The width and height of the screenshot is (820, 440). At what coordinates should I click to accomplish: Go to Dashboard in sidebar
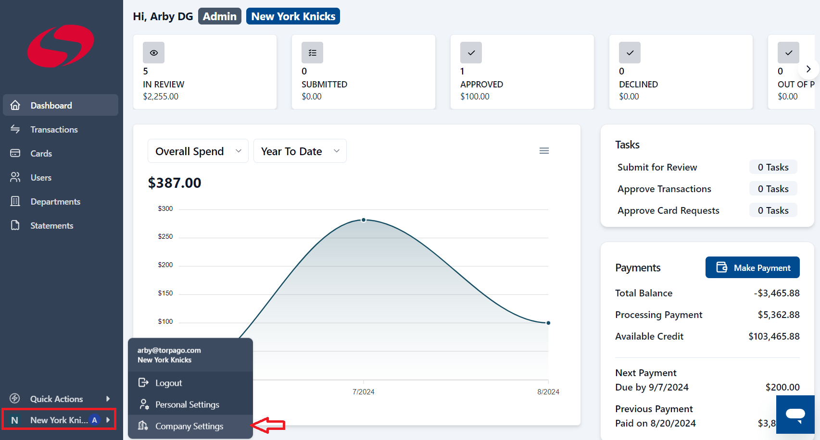61,105
